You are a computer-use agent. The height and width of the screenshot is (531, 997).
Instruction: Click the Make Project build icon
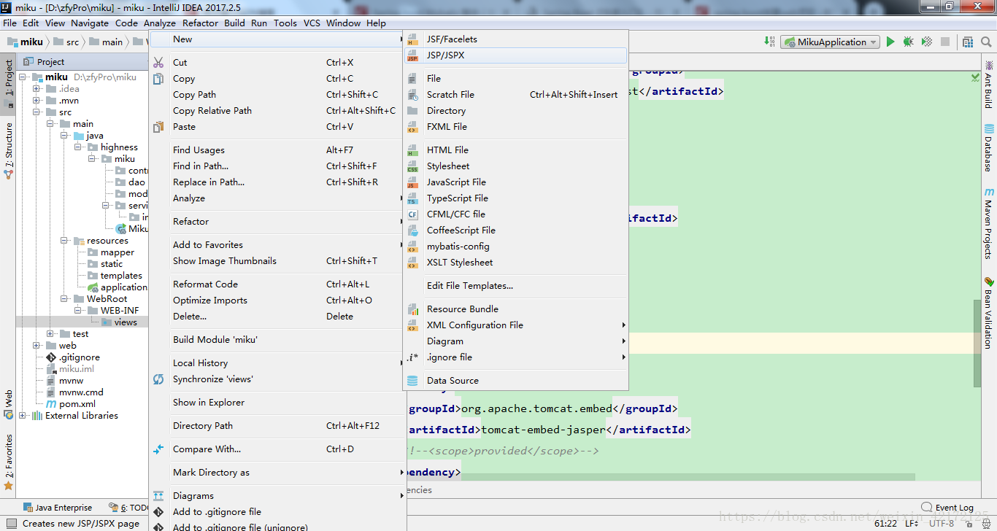770,42
